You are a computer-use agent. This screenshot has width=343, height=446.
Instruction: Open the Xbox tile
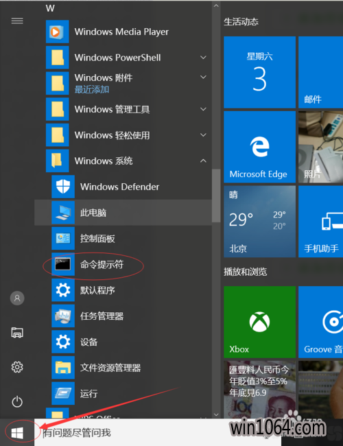(x=260, y=322)
